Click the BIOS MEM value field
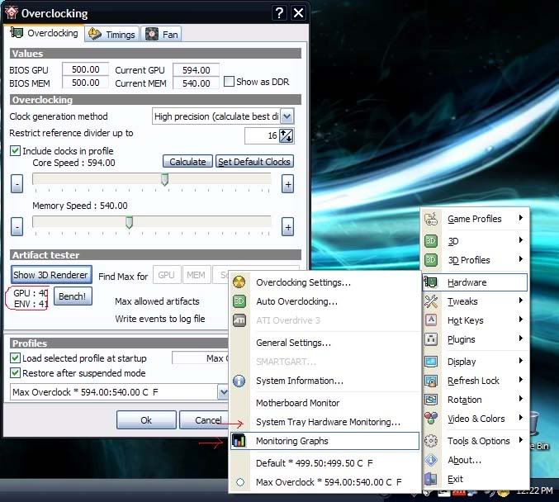 [85, 83]
